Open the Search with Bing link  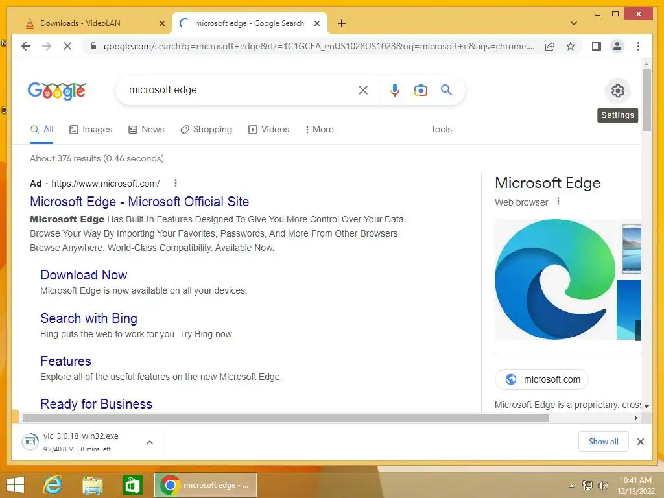coord(89,318)
